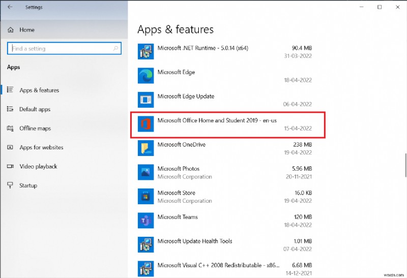Viewport: 407px width, 278px height.
Task: Click the 90.4 MB size value
Action: [x=302, y=48]
